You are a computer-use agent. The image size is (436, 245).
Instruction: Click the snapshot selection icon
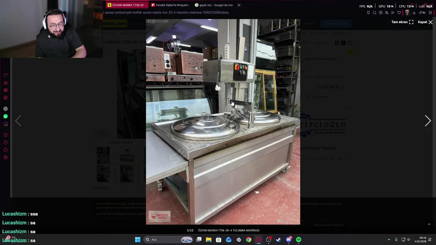coord(374,13)
